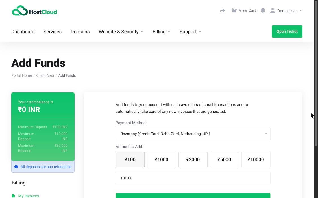Click the Open Ticket button
The image size is (318, 198).
pos(287,32)
